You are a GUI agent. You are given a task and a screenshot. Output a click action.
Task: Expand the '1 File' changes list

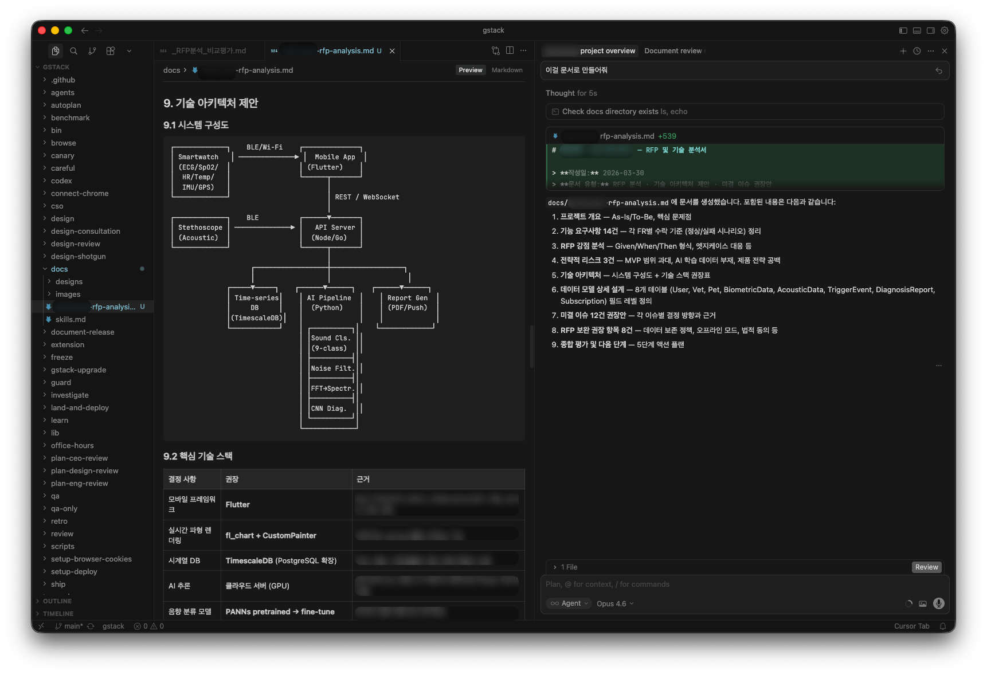tap(565, 567)
